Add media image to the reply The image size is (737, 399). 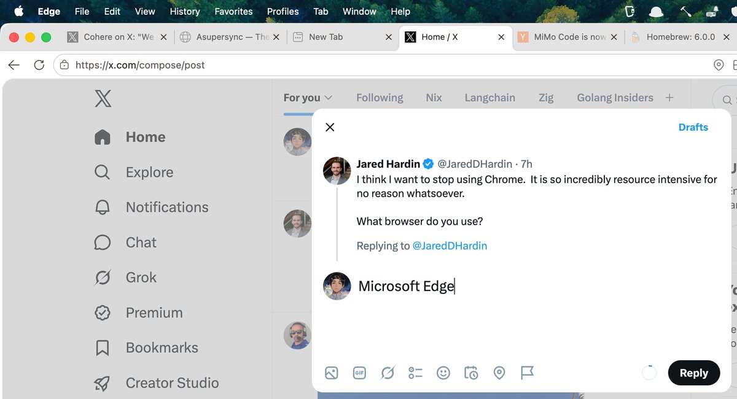[332, 373]
